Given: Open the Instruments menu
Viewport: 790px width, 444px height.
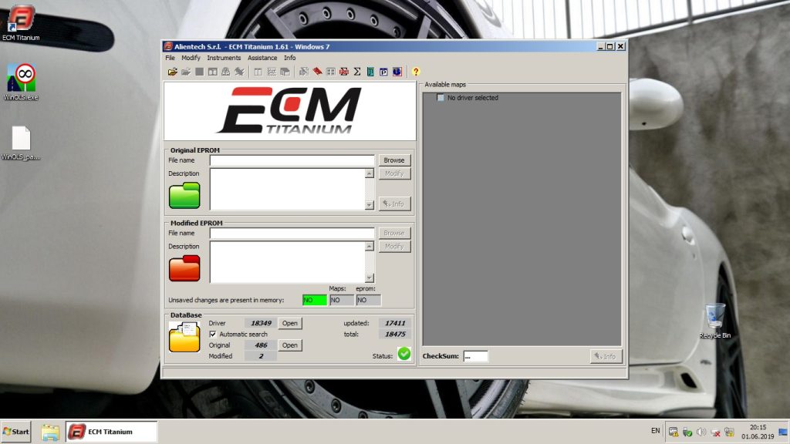Looking at the screenshot, I should click(x=224, y=57).
